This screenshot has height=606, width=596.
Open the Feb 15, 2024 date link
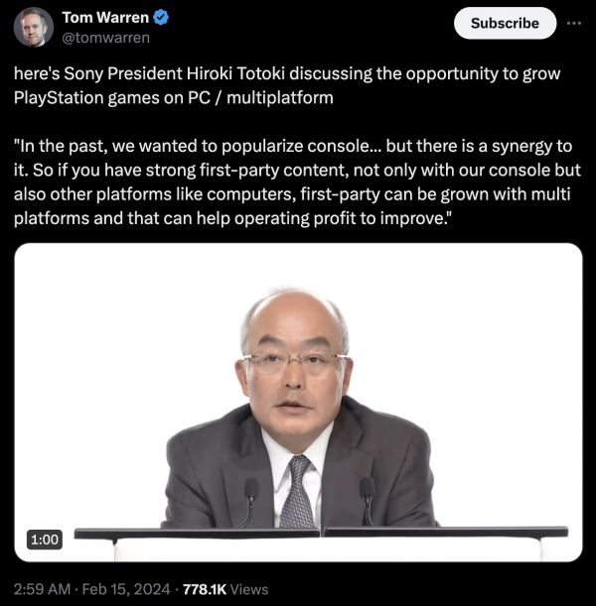pos(126,589)
